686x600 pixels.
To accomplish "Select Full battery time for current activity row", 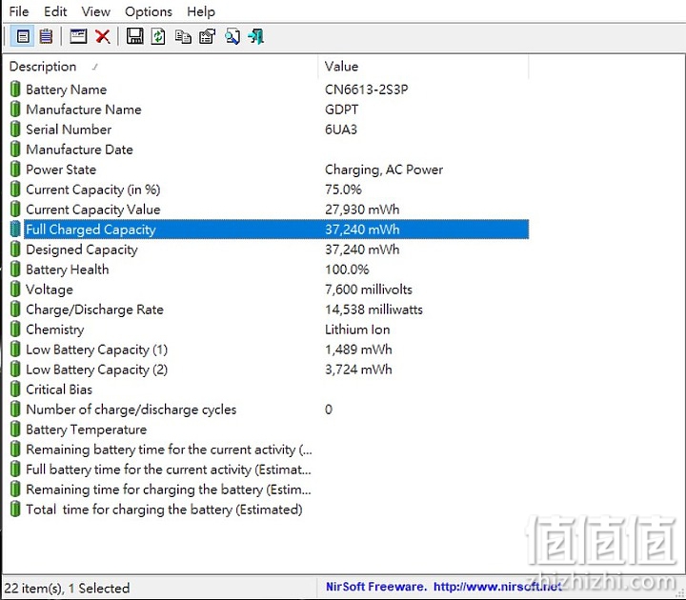I will point(270,470).
